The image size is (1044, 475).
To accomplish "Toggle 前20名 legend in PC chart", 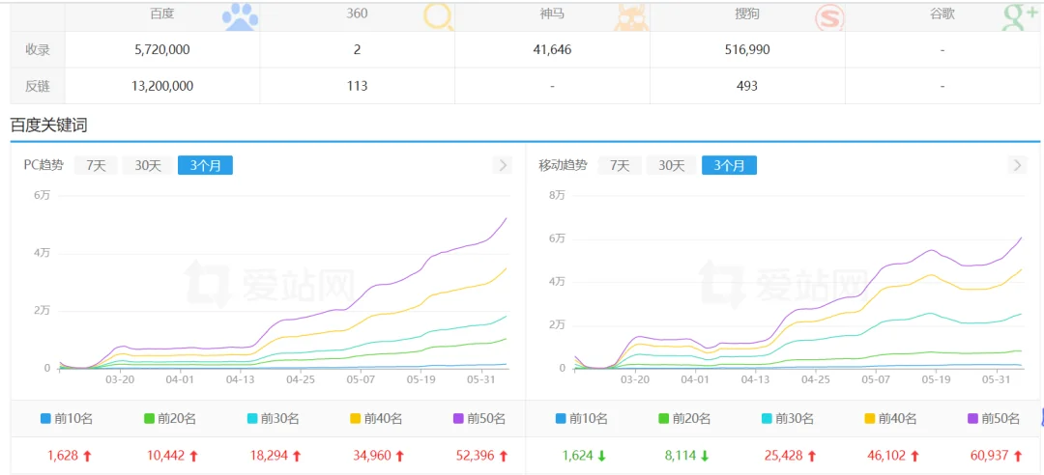I will click(x=170, y=418).
